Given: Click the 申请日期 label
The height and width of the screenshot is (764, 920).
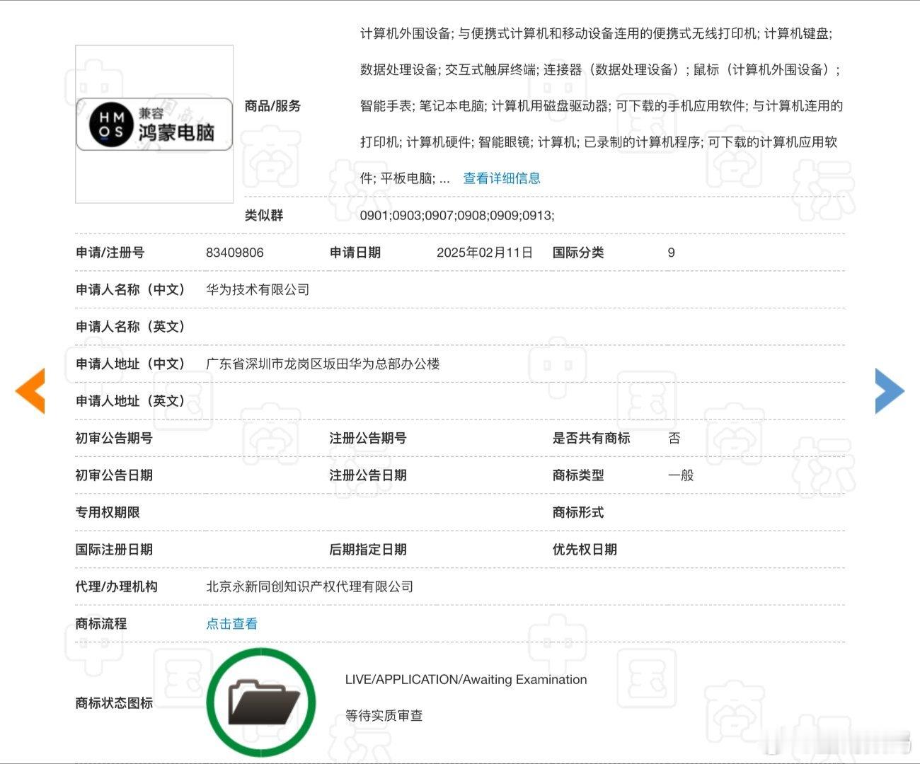Looking at the screenshot, I should 355,253.
